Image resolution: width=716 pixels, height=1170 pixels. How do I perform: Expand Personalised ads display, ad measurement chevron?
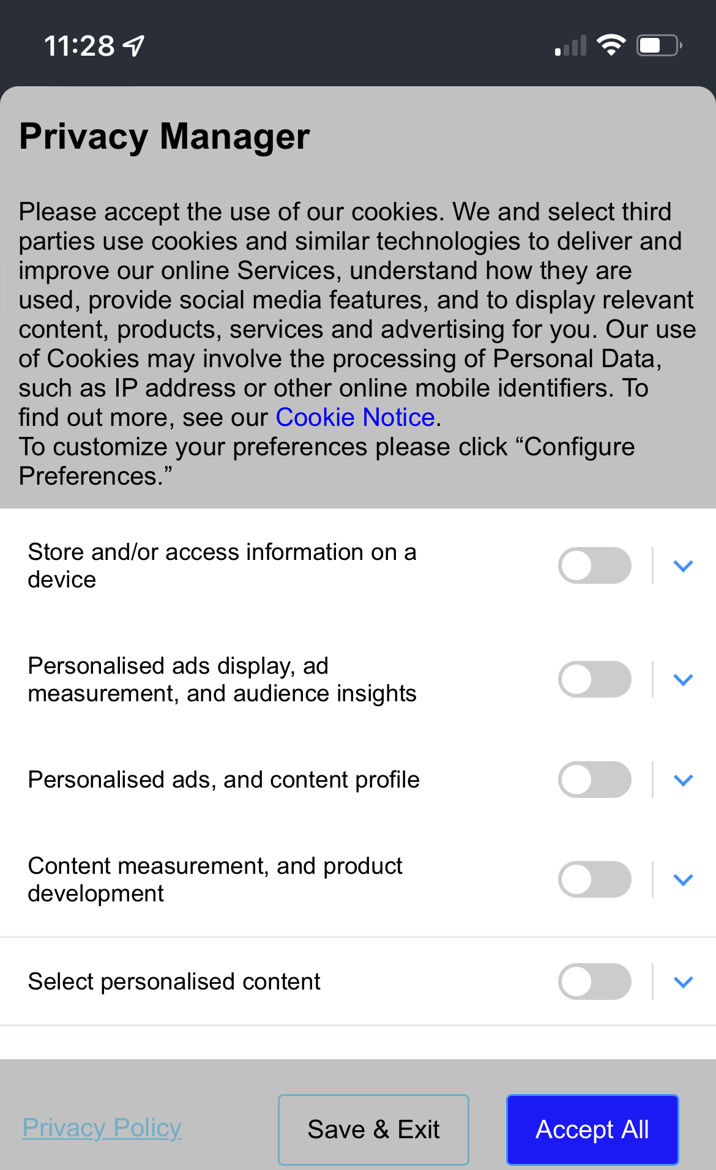coord(683,680)
